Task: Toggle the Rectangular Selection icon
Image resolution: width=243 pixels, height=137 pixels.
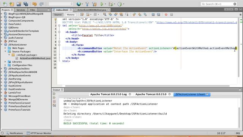Action: pyautogui.click(x=127, y=14)
